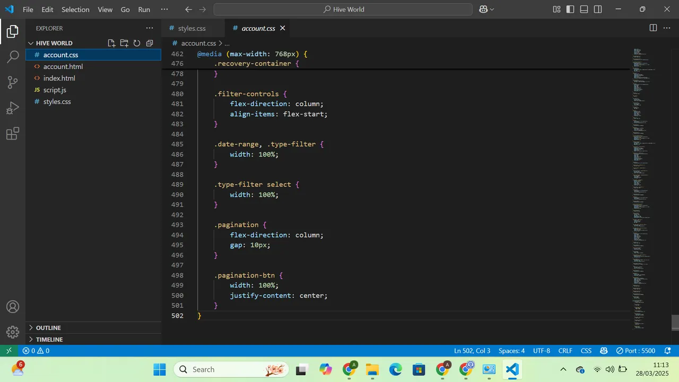
Task: Change line endings via CRLF
Action: [565, 351]
